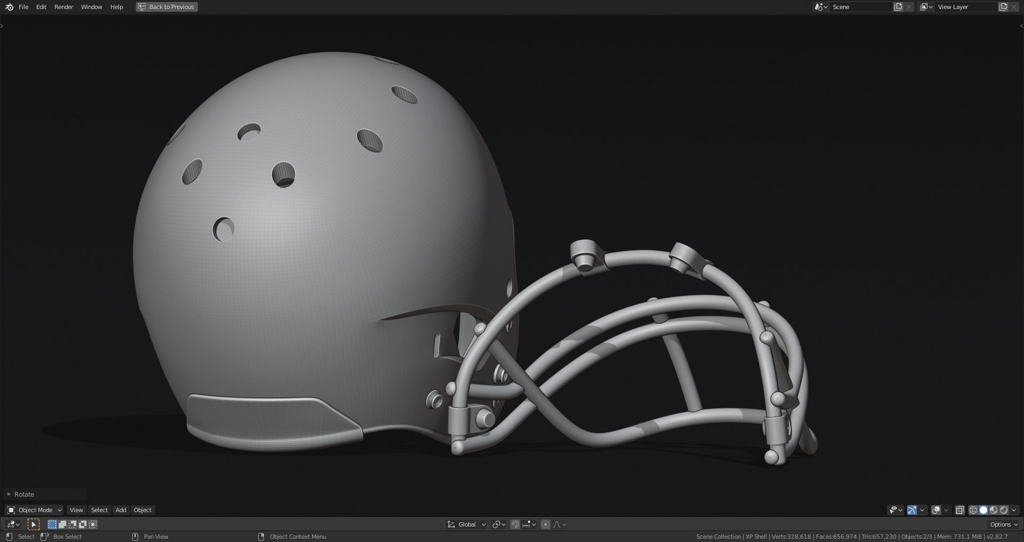Remove the current View Layer
The height and width of the screenshot is (542, 1024).
[1014, 7]
